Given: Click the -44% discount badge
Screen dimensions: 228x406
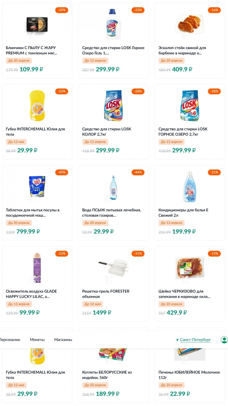Looking at the screenshot, I should (138, 172).
